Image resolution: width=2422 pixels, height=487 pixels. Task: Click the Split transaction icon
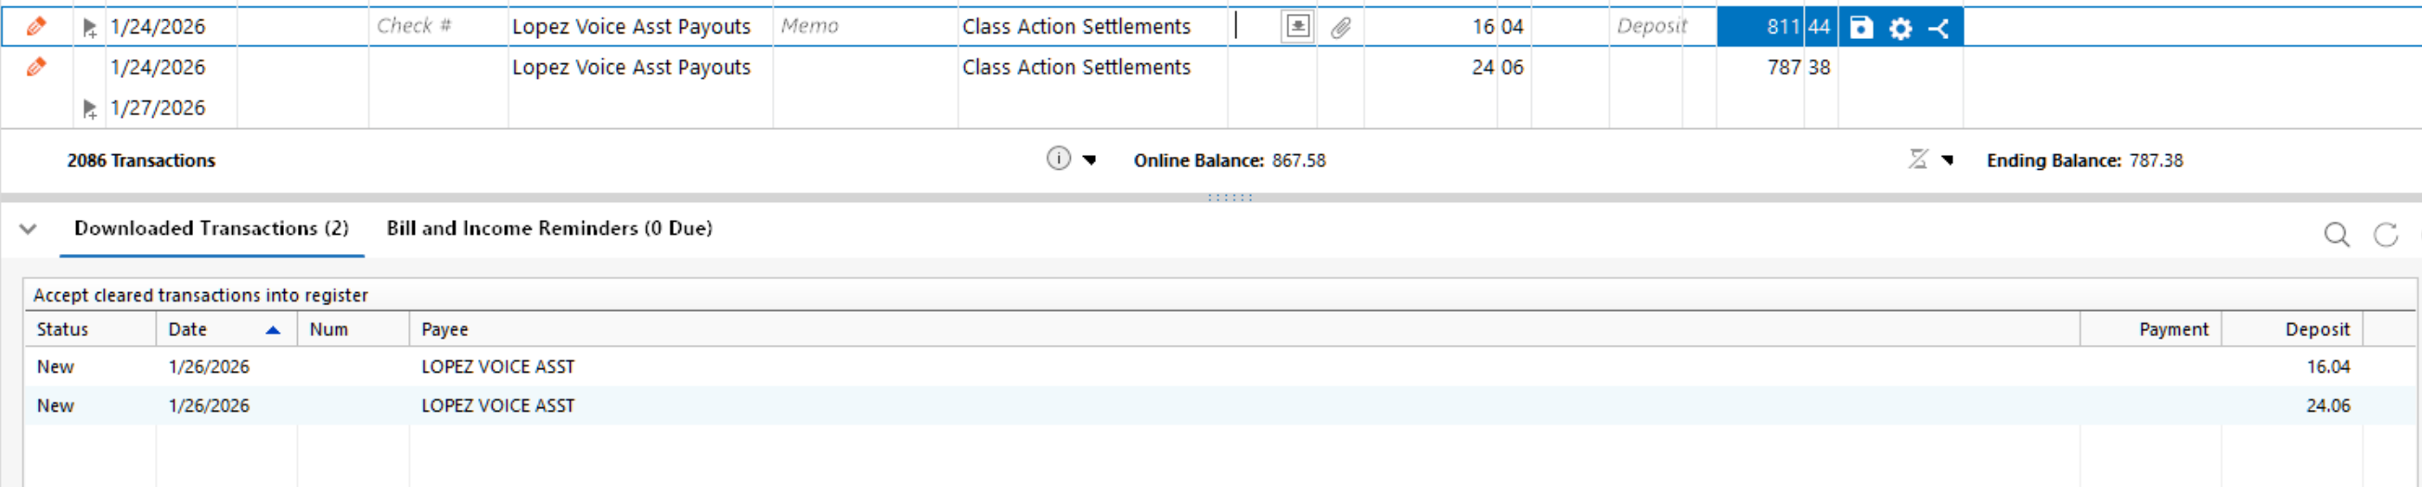coord(1939,28)
